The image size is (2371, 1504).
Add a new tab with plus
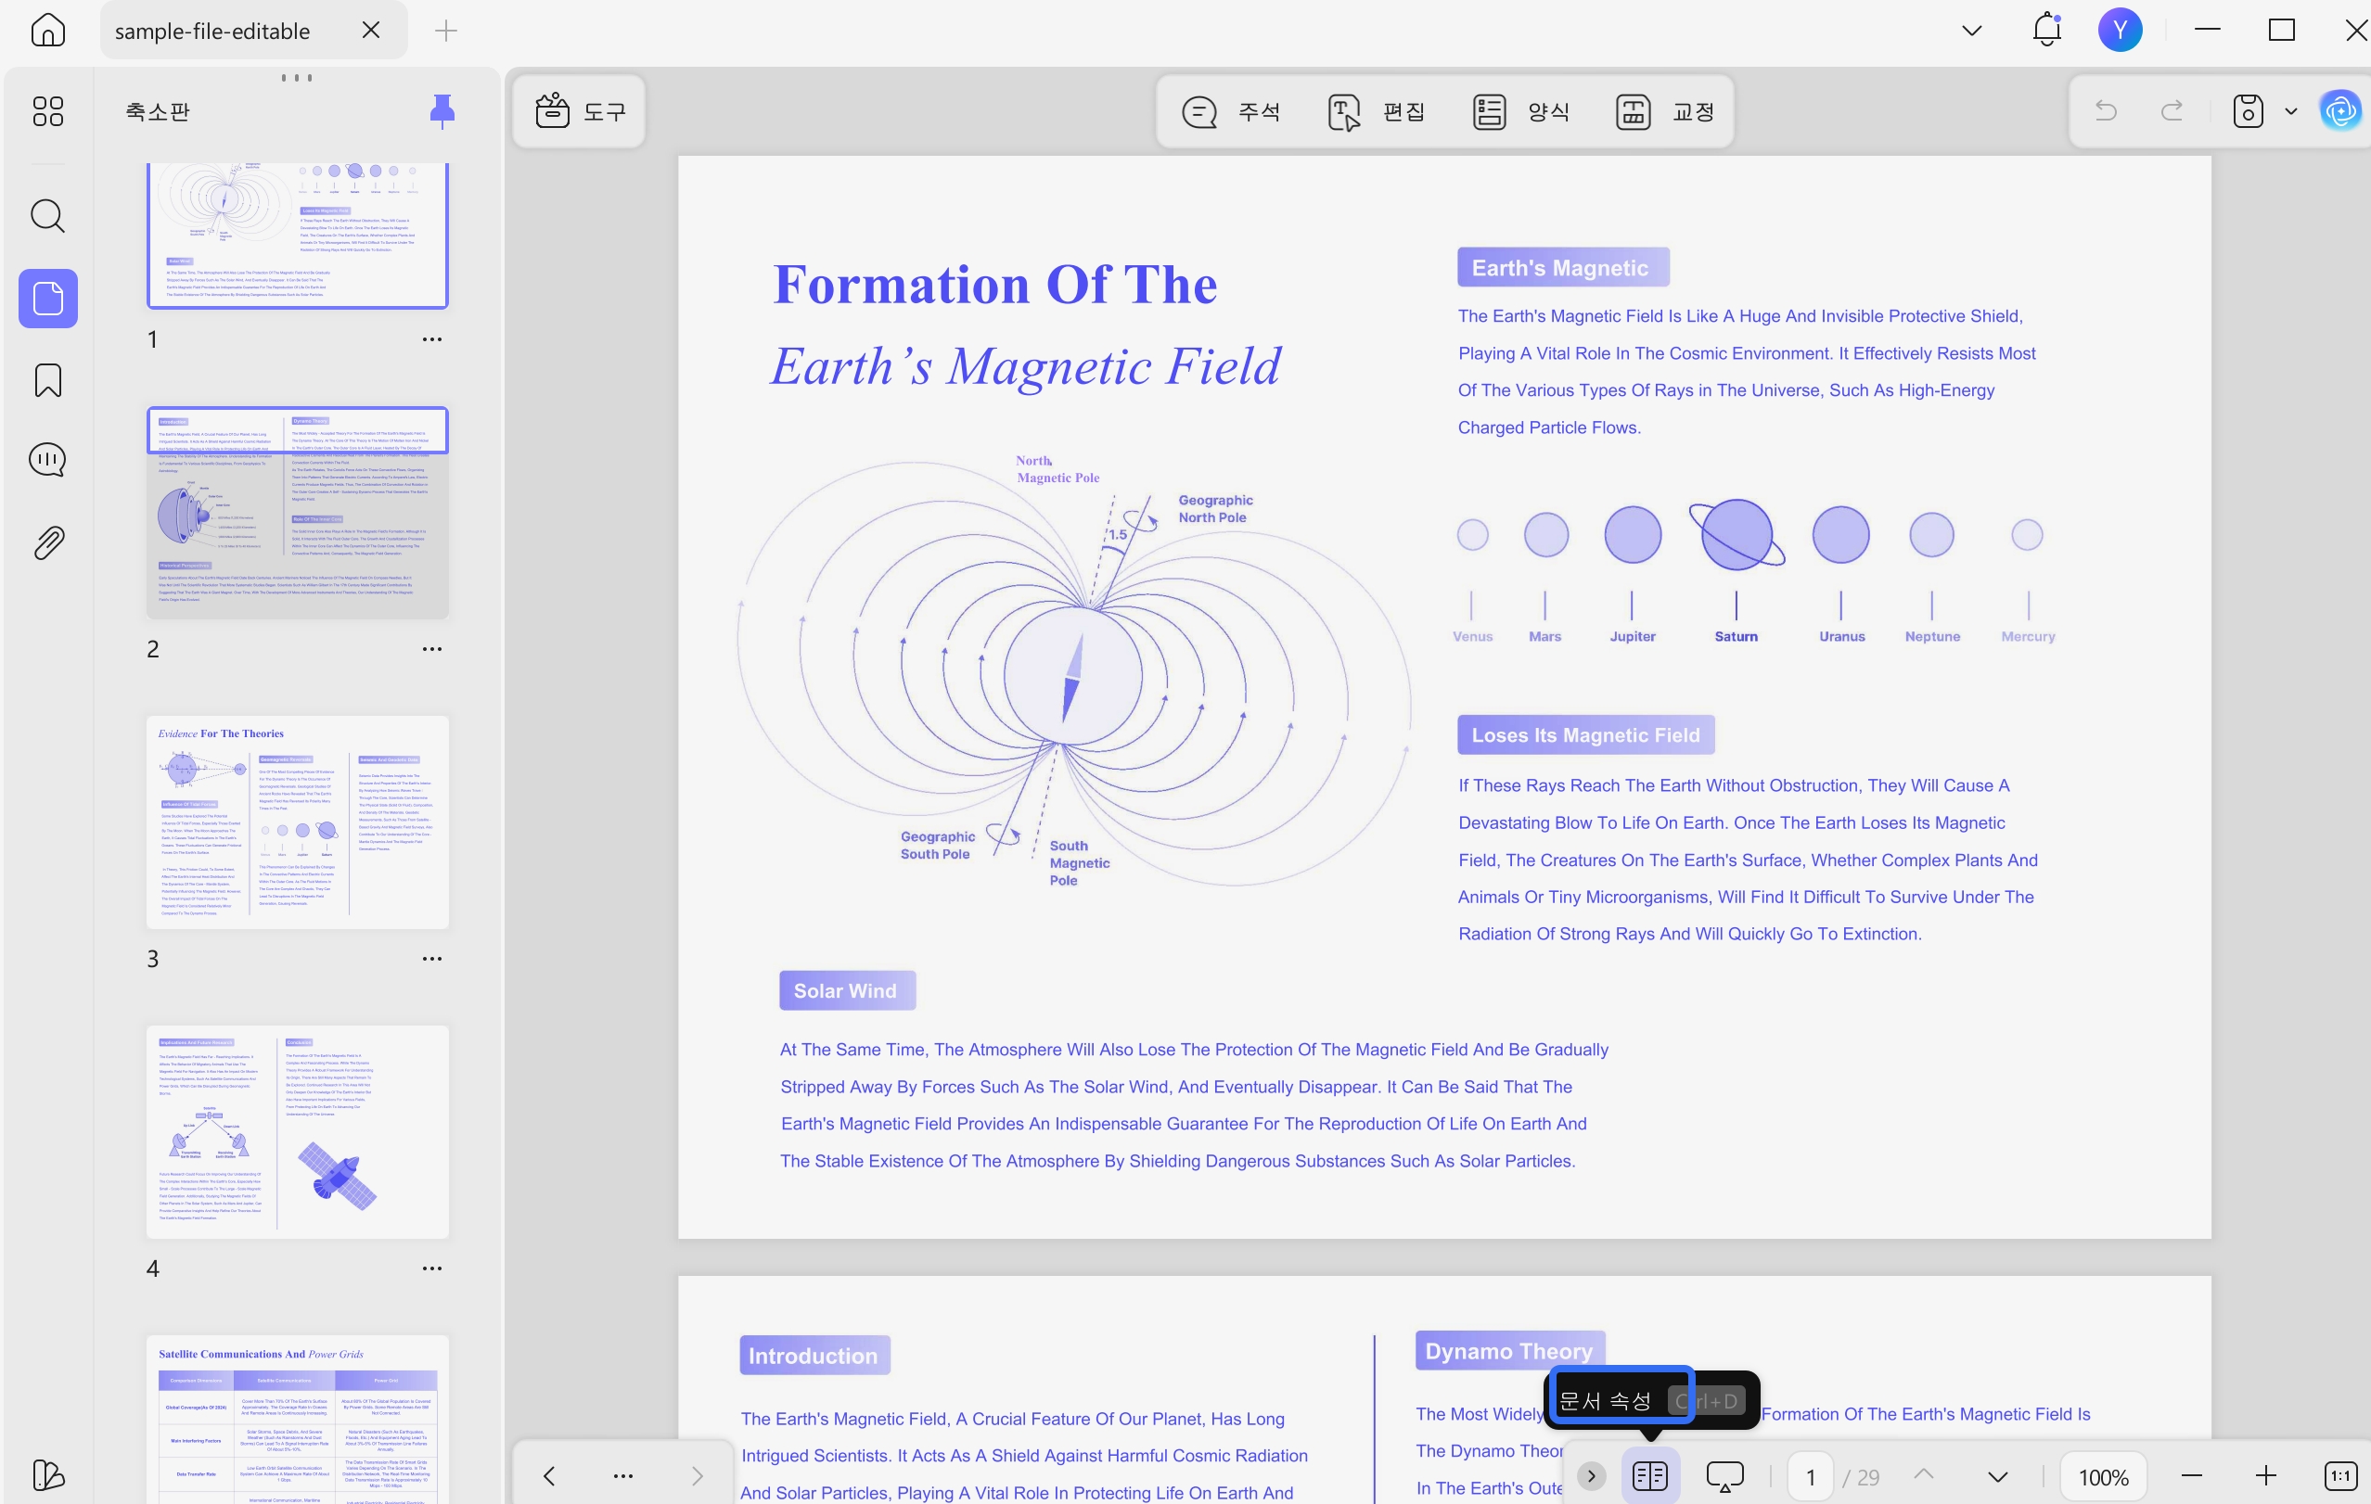point(446,31)
